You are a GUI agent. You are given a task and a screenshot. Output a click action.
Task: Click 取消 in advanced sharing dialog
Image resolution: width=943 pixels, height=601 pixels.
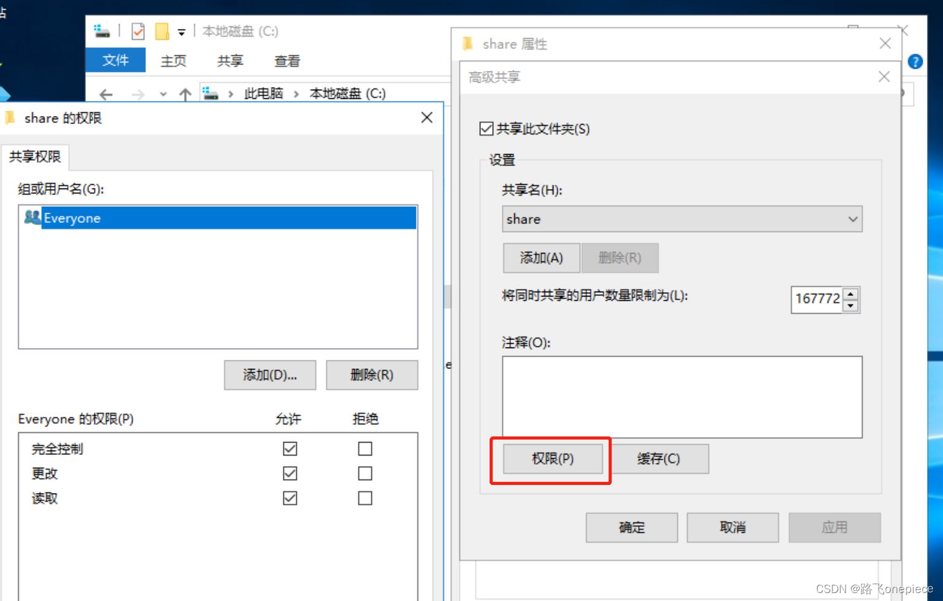tap(733, 527)
